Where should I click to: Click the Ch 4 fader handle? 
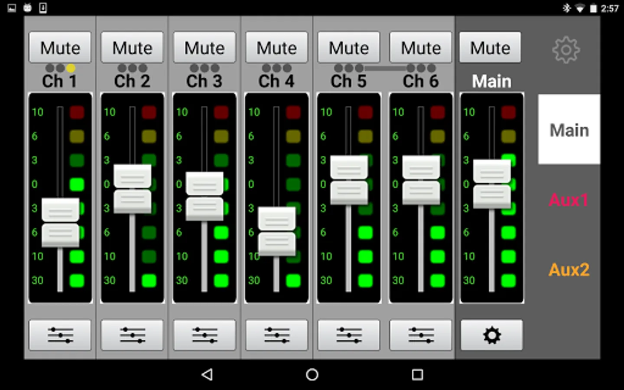click(x=277, y=231)
